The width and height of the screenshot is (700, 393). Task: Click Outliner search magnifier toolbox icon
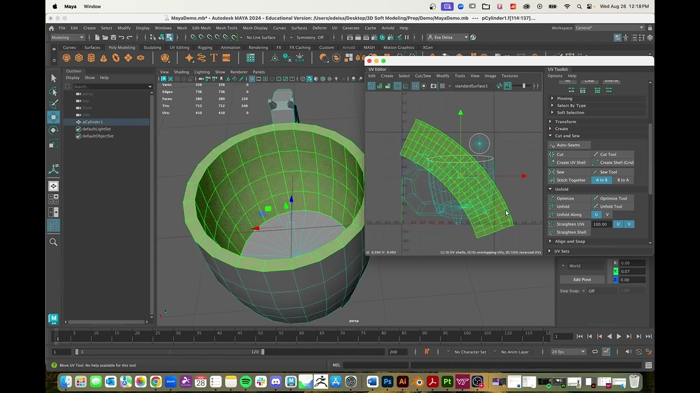click(54, 242)
